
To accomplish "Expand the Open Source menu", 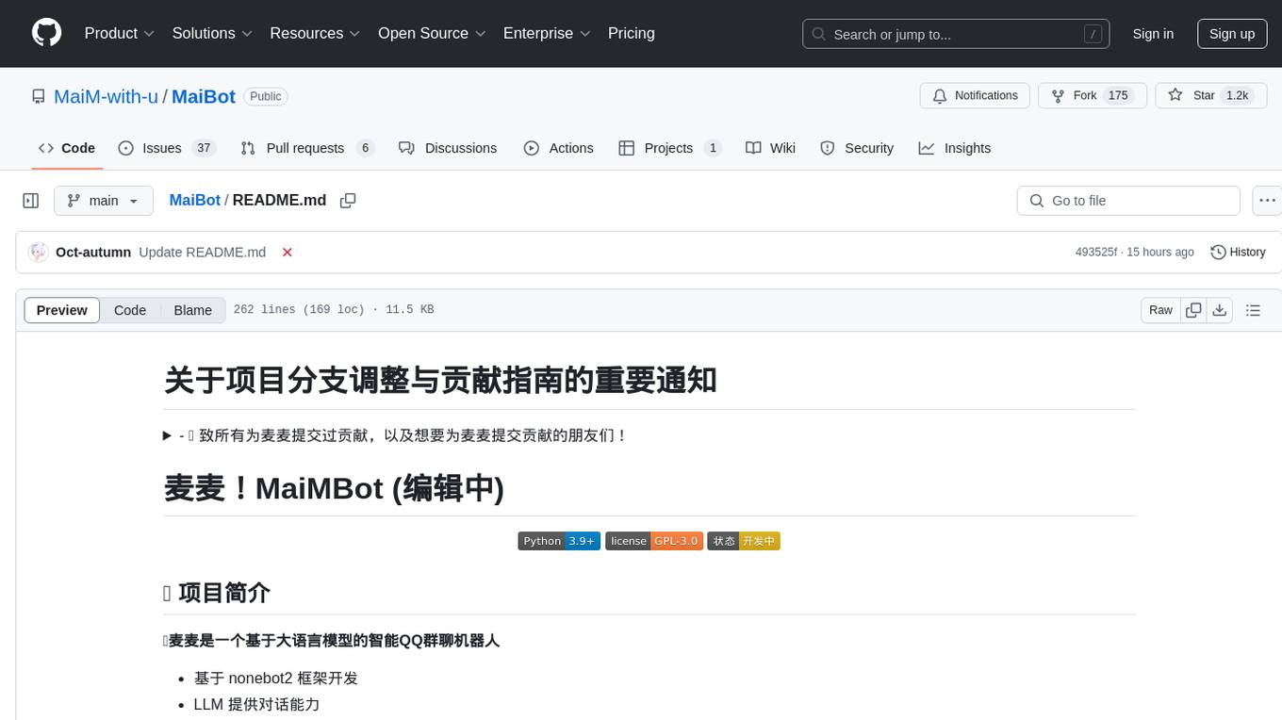I will coord(432,33).
